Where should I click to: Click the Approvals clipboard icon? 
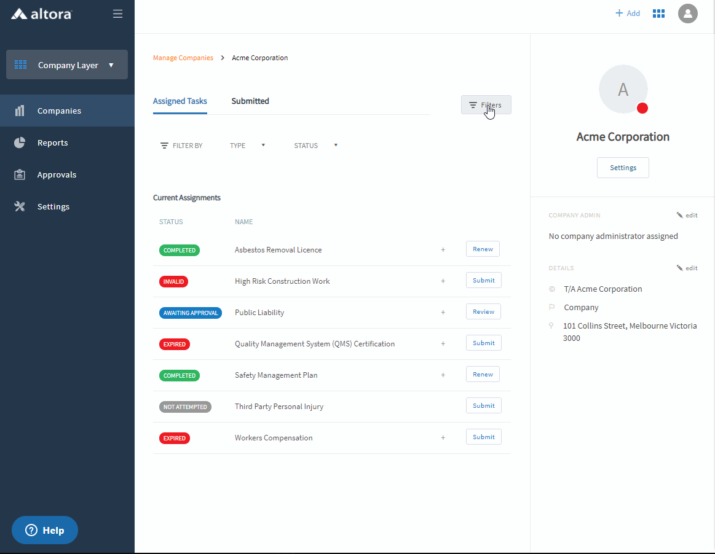click(x=20, y=174)
